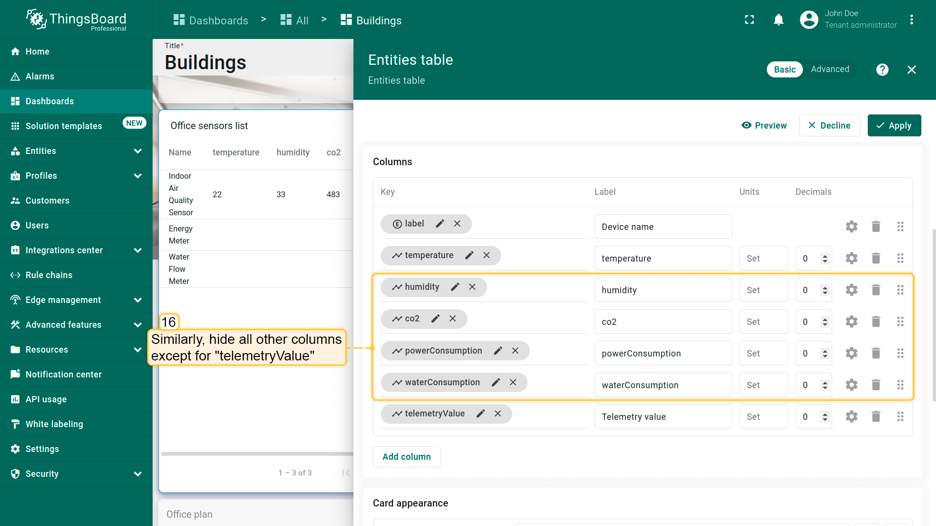Open the Rule chains menu item

pos(49,275)
